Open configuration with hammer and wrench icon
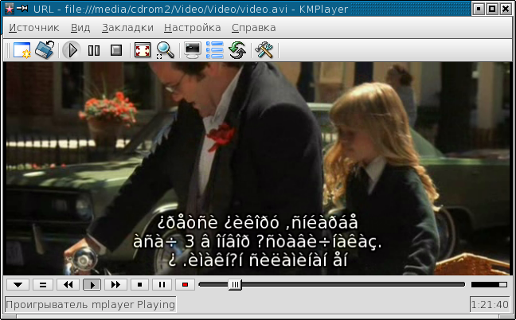 (264, 50)
